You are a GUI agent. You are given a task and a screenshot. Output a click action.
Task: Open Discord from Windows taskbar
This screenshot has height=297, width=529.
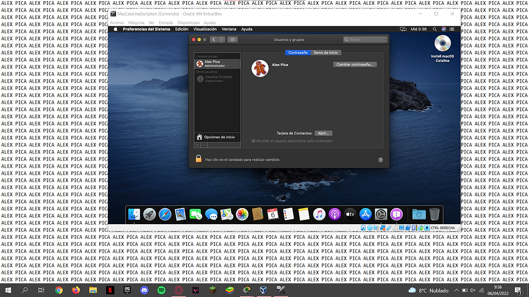(x=145, y=291)
